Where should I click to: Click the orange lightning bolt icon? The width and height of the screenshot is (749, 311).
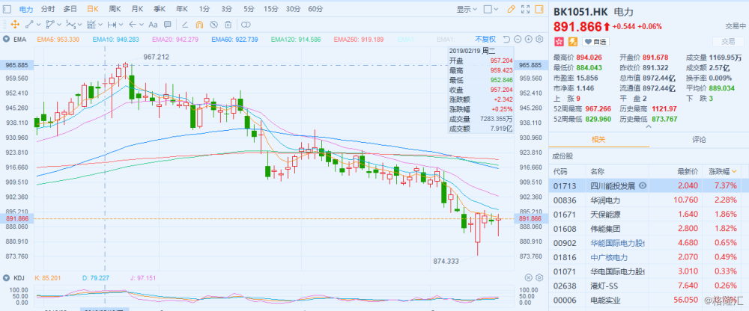tap(571, 42)
